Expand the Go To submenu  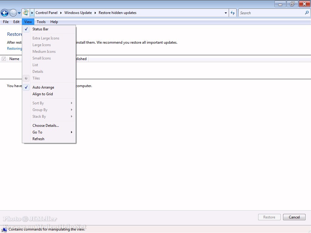[x=49, y=132]
